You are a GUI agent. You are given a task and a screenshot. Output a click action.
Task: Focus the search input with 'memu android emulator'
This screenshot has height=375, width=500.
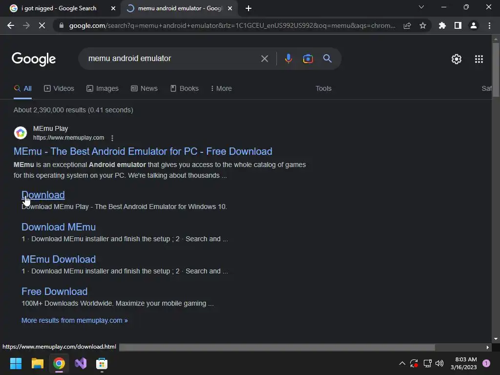pos(172,59)
